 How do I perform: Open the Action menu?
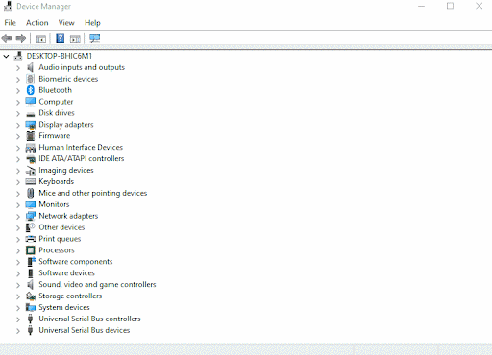click(x=37, y=23)
